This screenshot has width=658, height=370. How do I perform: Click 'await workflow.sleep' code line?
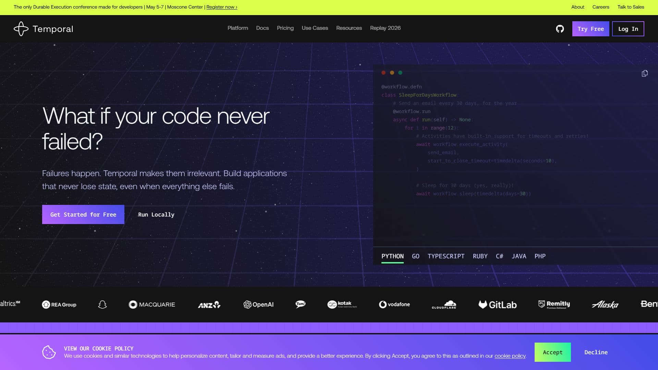tap(473, 194)
